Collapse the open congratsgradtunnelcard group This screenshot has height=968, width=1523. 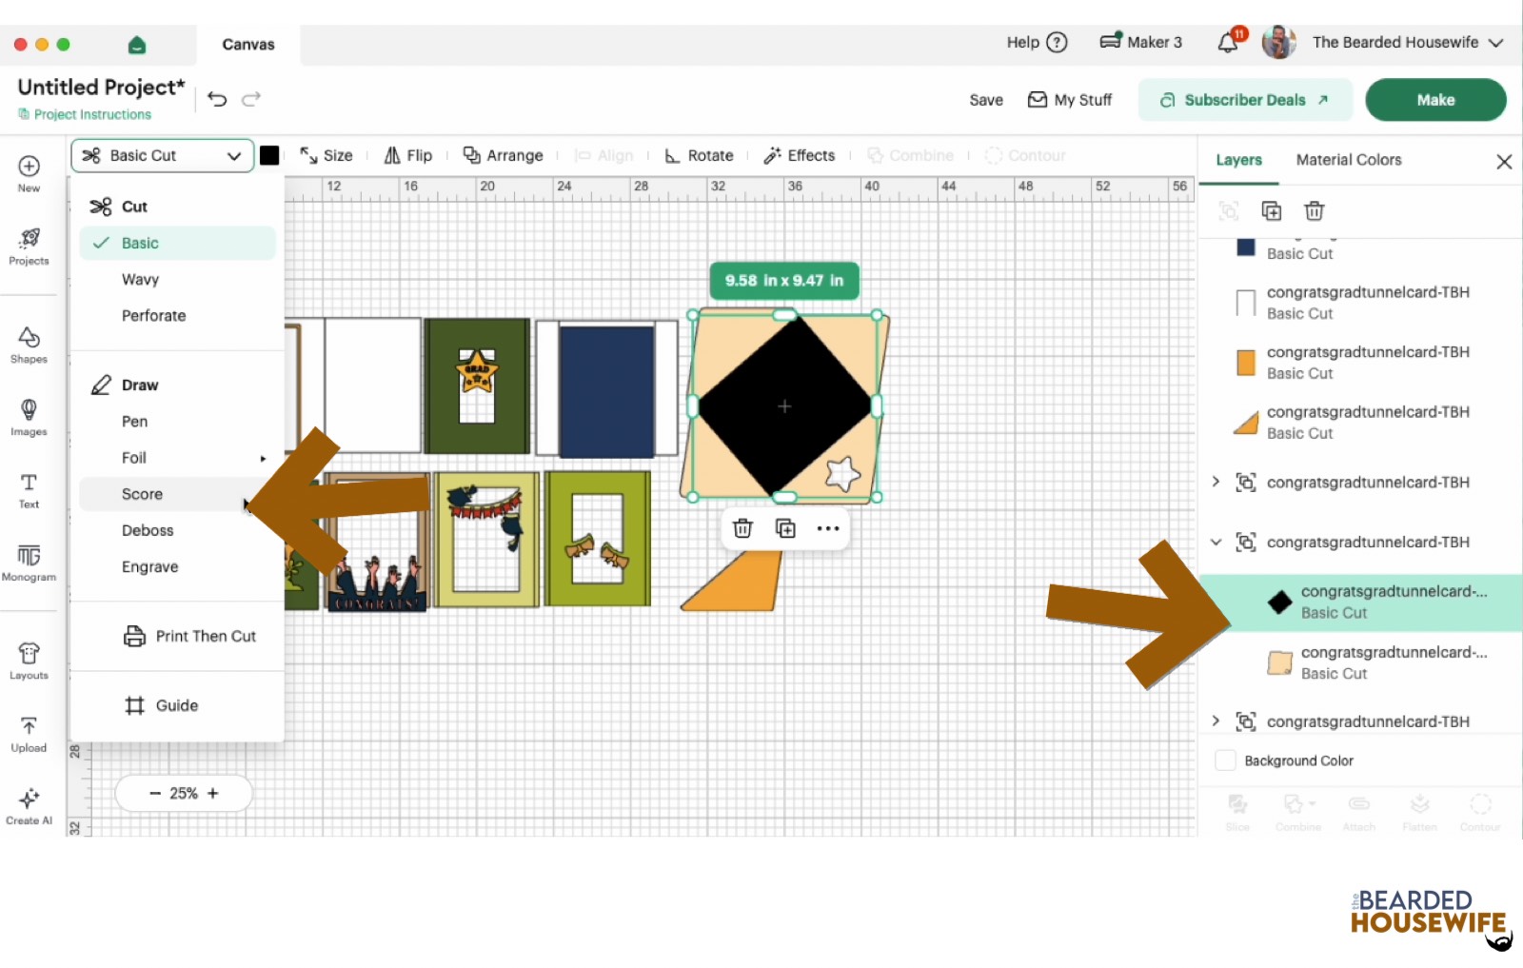click(1216, 543)
